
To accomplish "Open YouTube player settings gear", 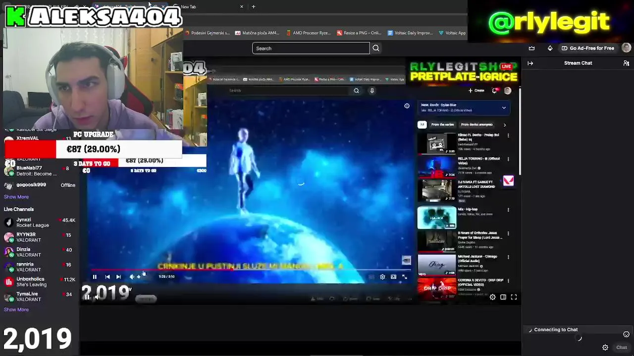I will (382, 277).
